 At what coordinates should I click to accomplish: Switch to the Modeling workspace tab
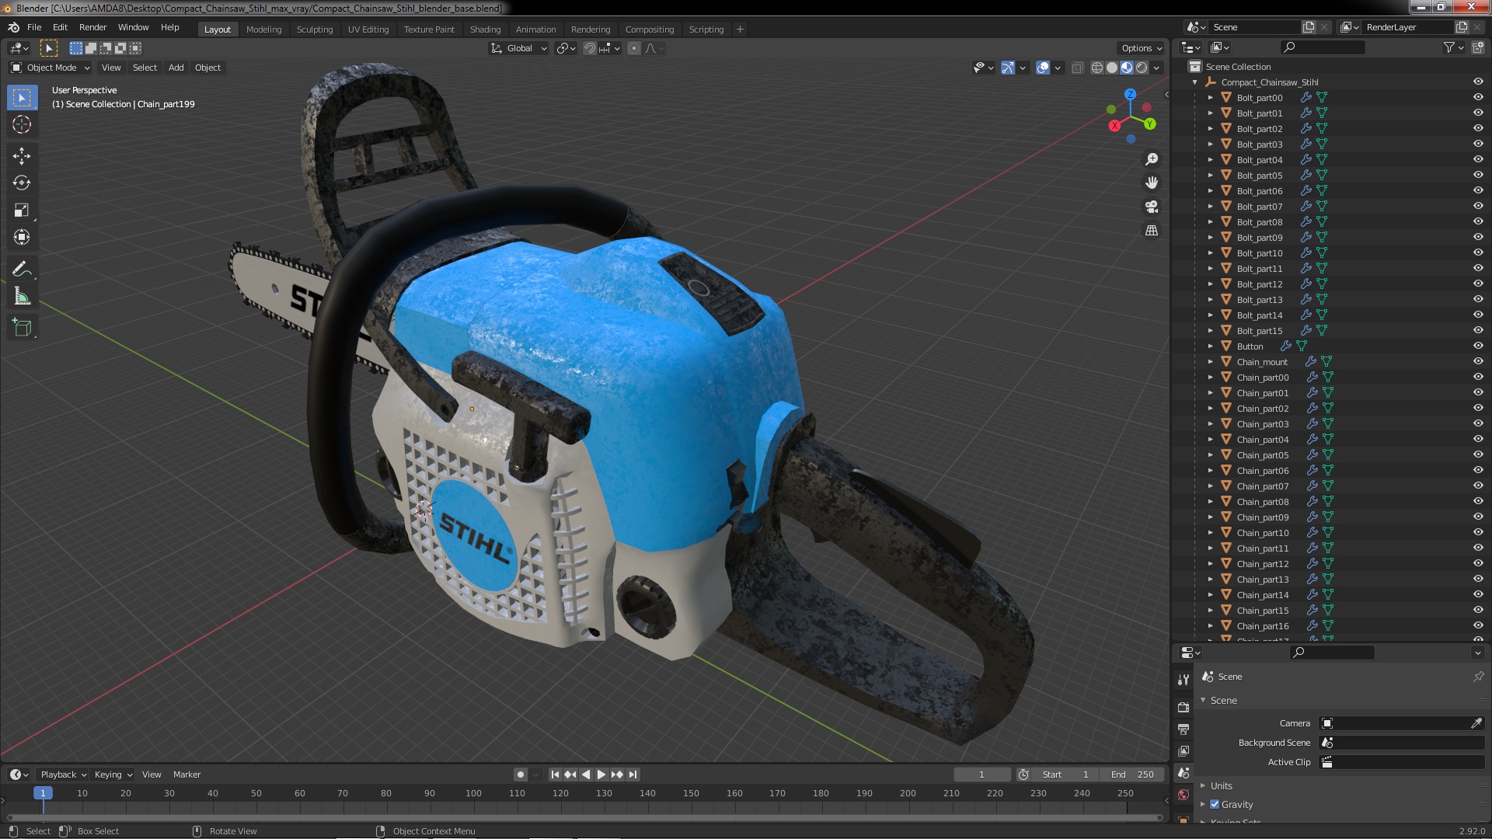(x=263, y=30)
